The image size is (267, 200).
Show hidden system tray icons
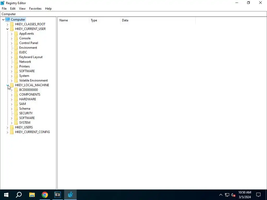[x=221, y=195]
